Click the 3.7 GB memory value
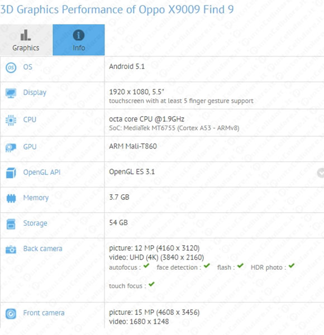The image size is (324, 335). (x=119, y=197)
